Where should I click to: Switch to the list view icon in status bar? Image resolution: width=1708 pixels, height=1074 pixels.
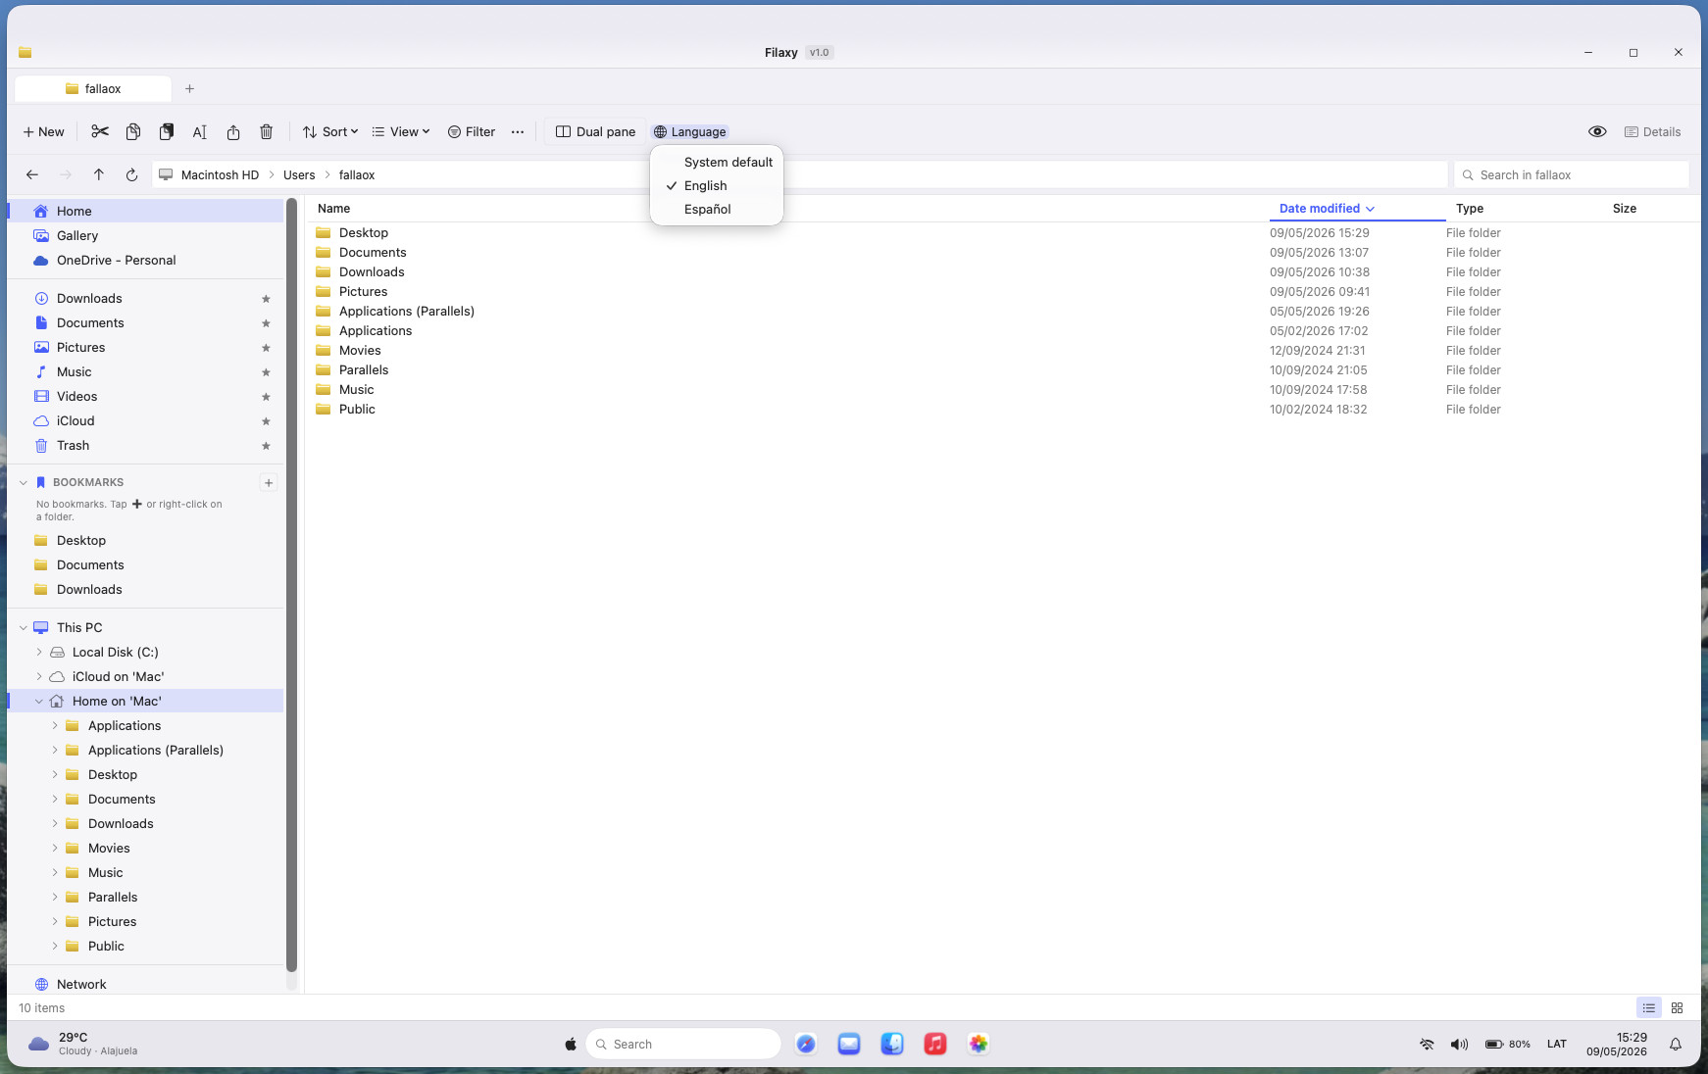point(1649,1007)
